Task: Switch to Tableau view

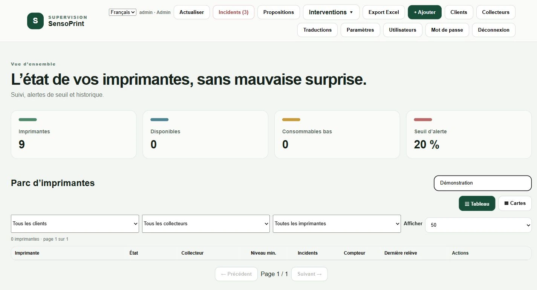Action: pos(477,203)
